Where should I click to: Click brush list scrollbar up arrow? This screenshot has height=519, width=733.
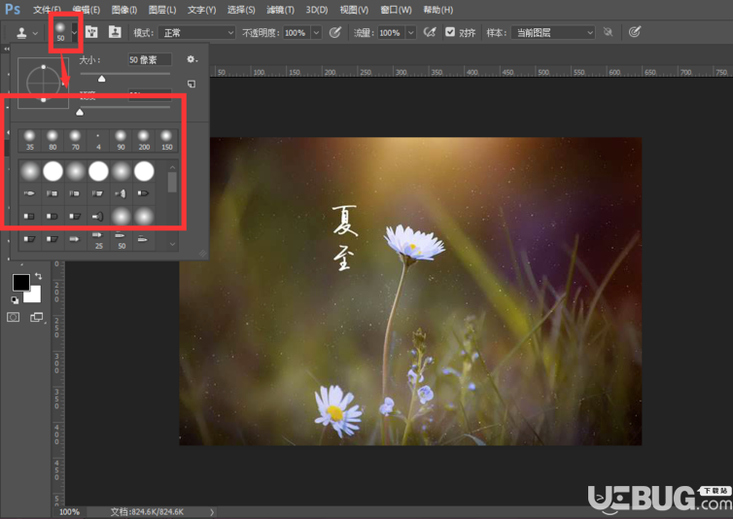pyautogui.click(x=172, y=167)
